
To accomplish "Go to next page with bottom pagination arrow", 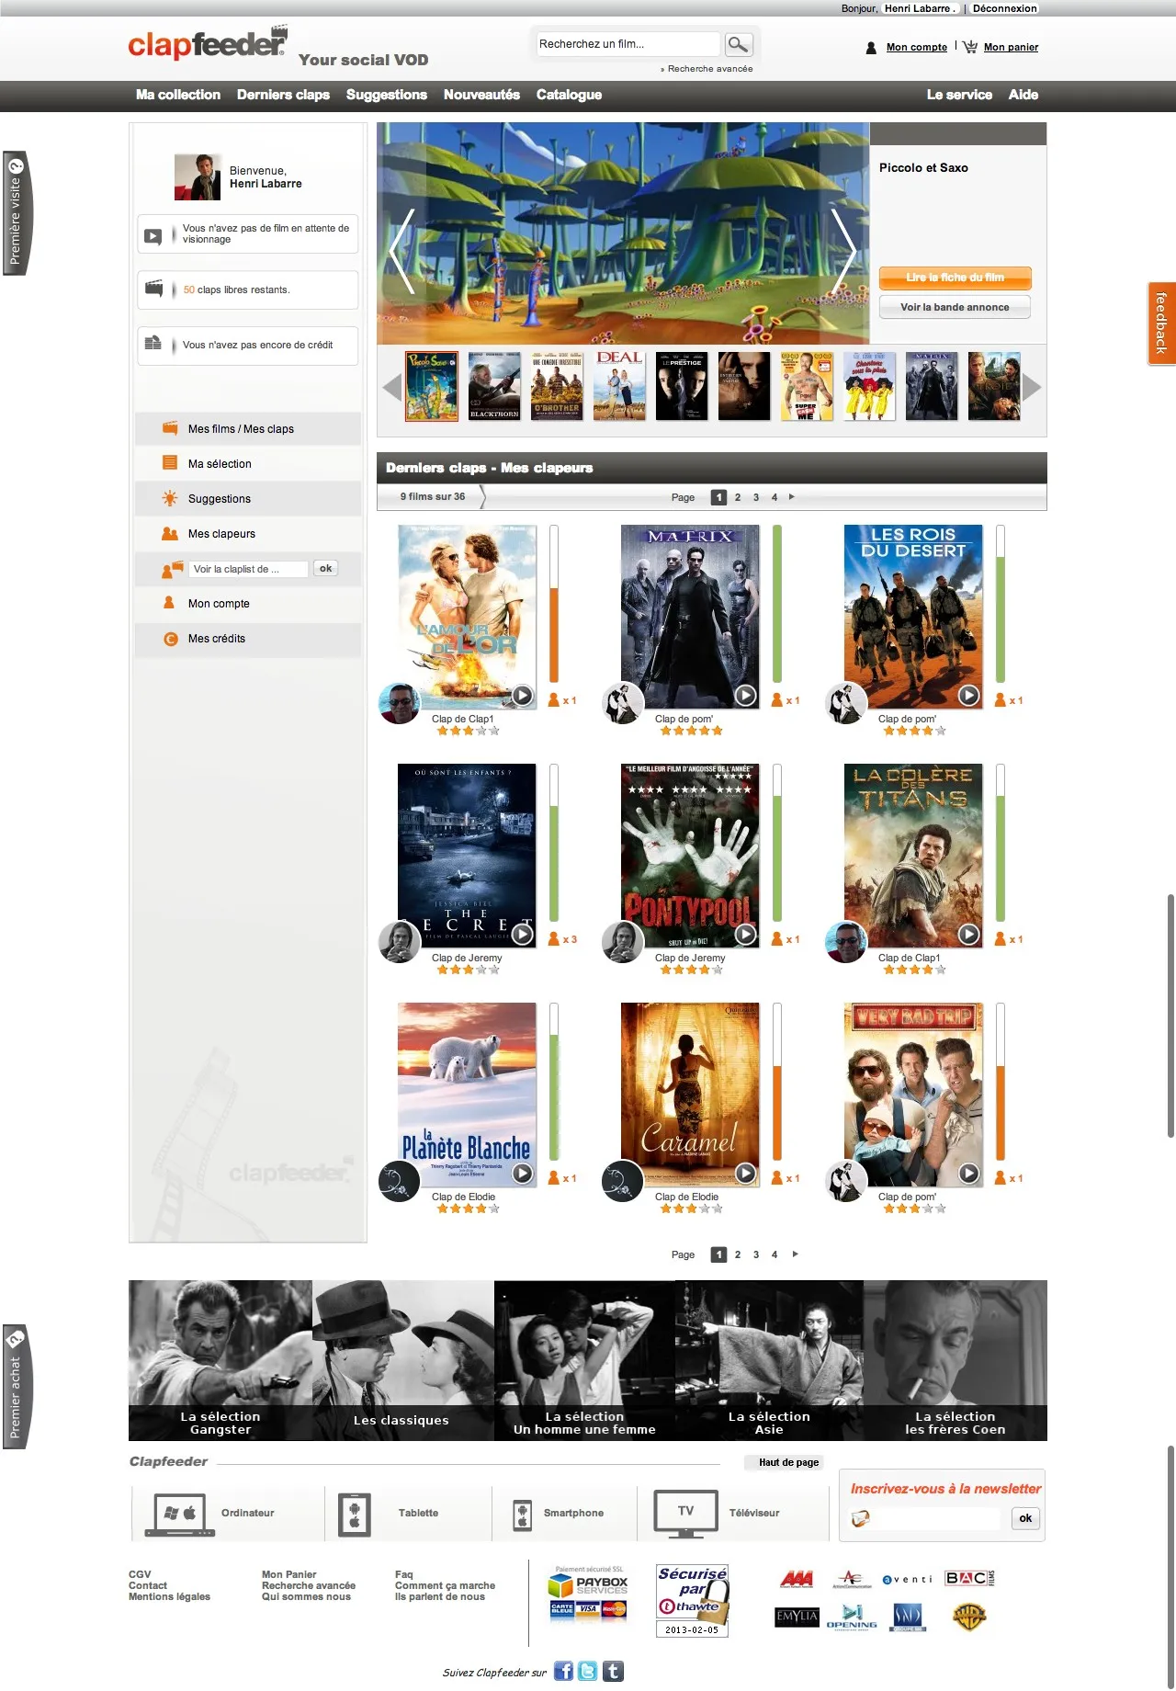I will 795,1254.
